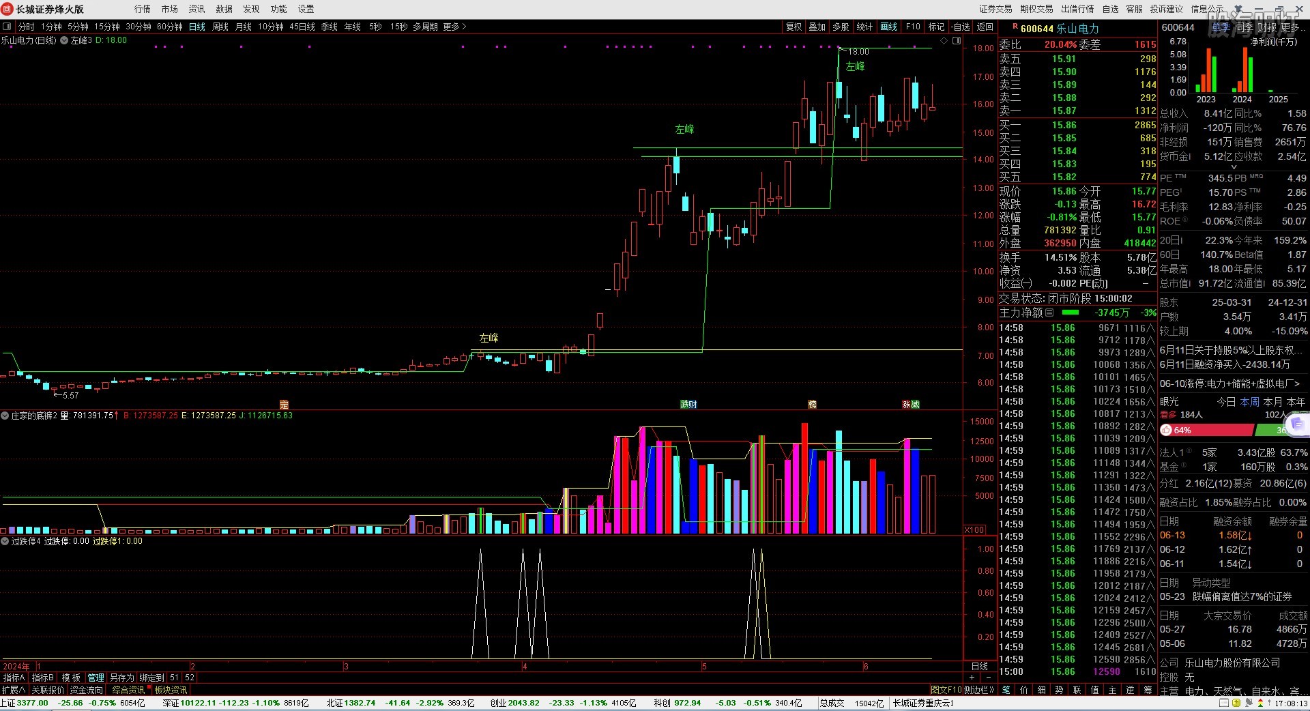Click the gear icon beside 庄家的底裤2 indicator
This screenshot has height=711, width=1310.
point(5,416)
